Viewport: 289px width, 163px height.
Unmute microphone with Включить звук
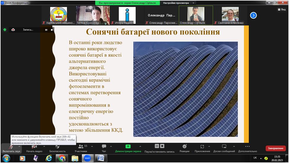11,149
